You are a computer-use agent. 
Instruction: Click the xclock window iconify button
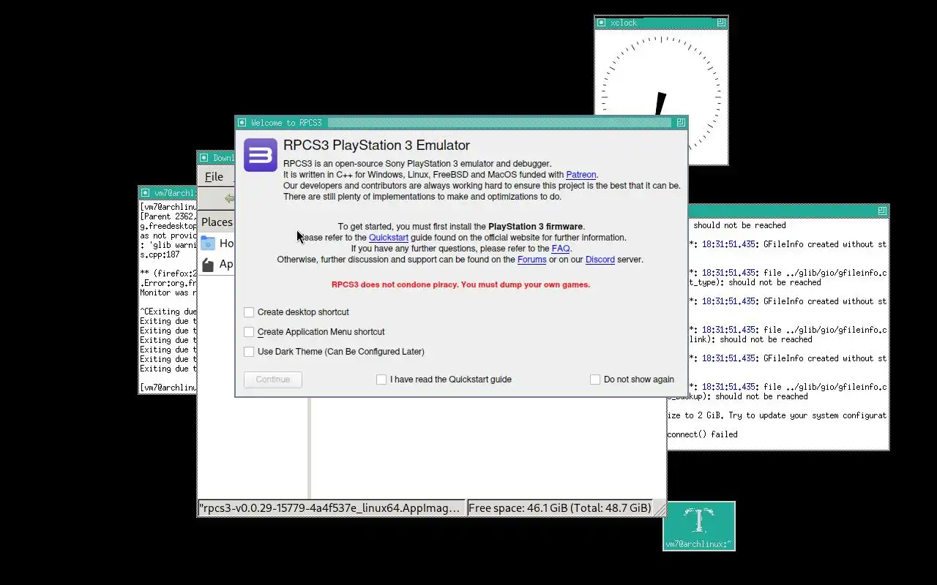[601, 23]
